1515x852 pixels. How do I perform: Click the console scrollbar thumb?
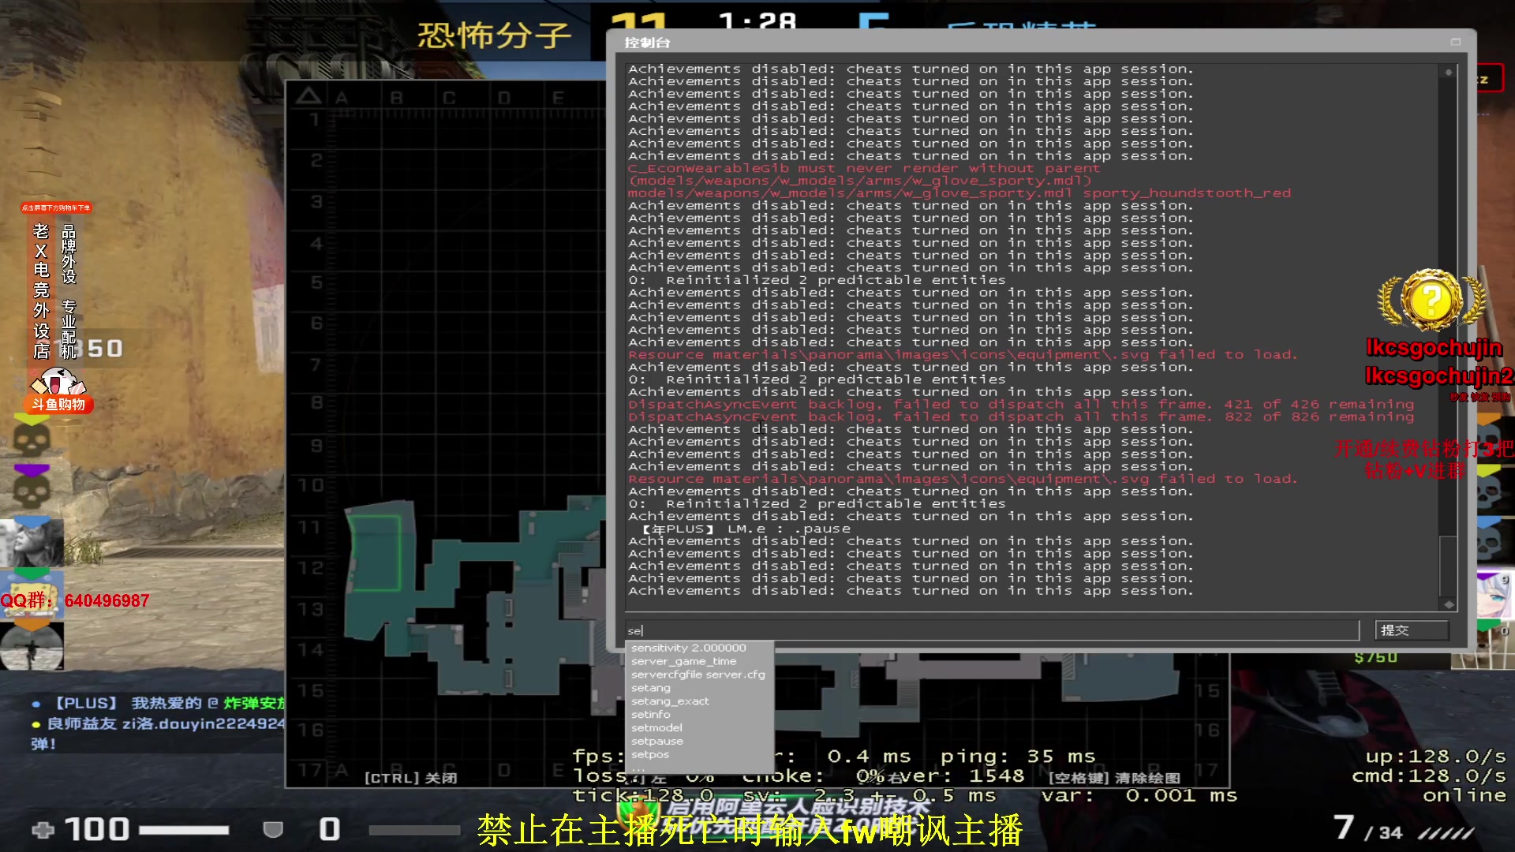click(1449, 566)
